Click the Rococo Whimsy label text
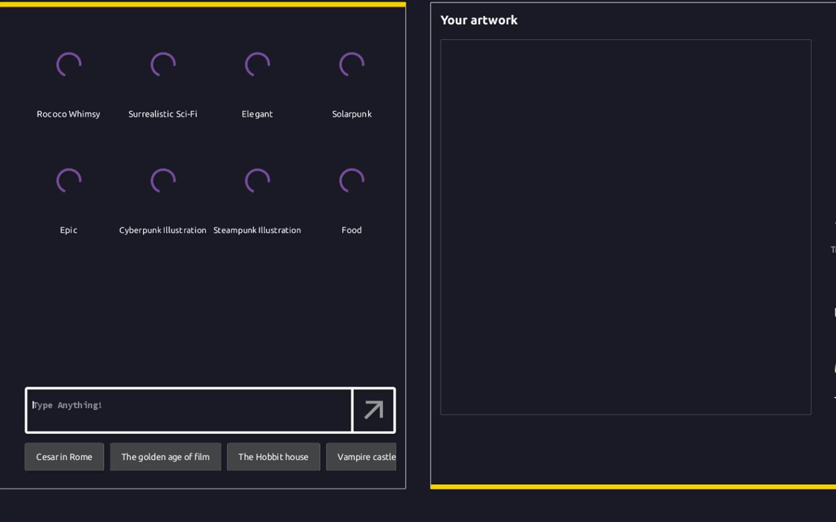This screenshot has height=522, width=836. [68, 114]
